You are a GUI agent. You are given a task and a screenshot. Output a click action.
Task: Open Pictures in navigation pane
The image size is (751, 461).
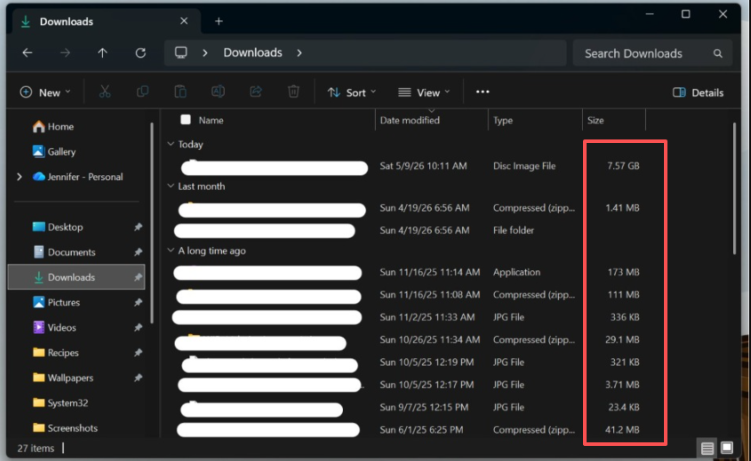point(56,303)
